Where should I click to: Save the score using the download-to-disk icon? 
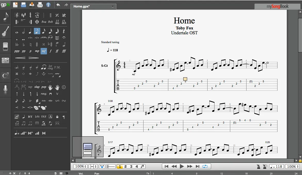click(x=31, y=5)
